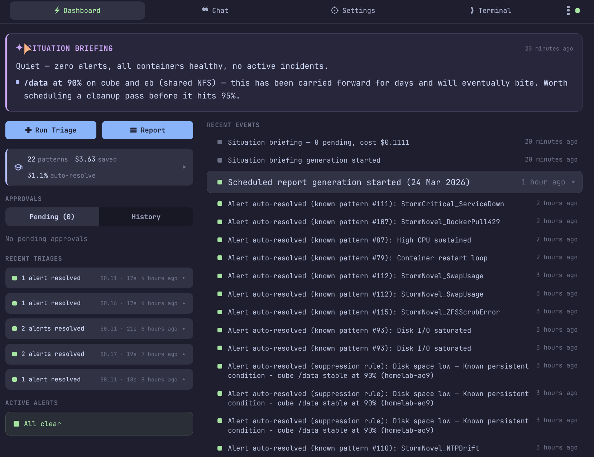This screenshot has height=457, width=594.
Task: Click the chevron icon beside Terminal
Action: pyautogui.click(x=473, y=10)
